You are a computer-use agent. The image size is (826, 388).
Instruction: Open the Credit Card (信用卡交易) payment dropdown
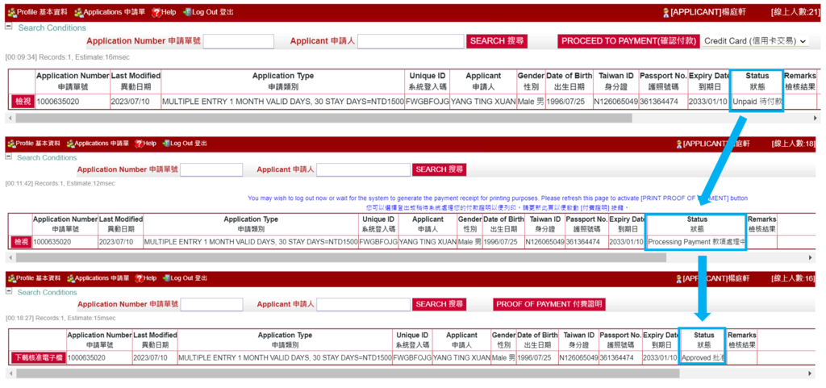click(755, 41)
